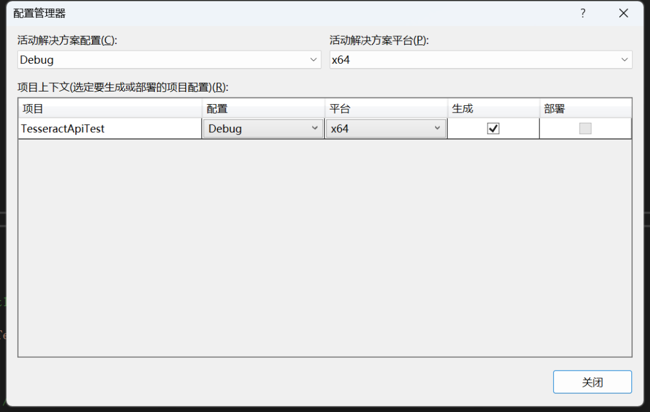Viewport: 650px width, 412px height.
Task: Click the help question mark icon
Action: 583,13
